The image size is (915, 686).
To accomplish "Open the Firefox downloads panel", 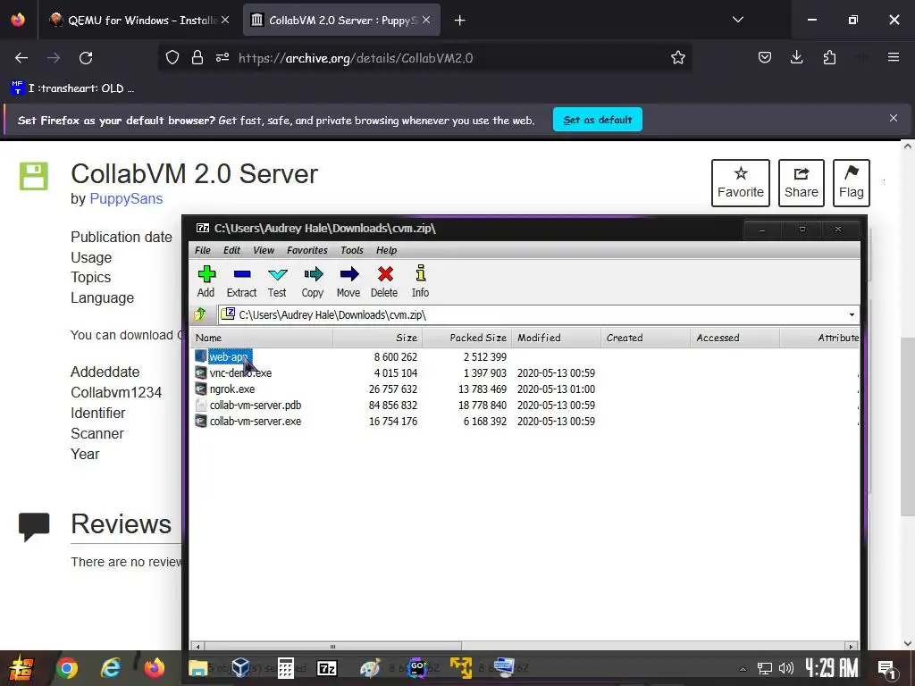I will click(796, 58).
